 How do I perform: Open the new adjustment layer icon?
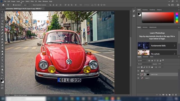(x=166, y=95)
